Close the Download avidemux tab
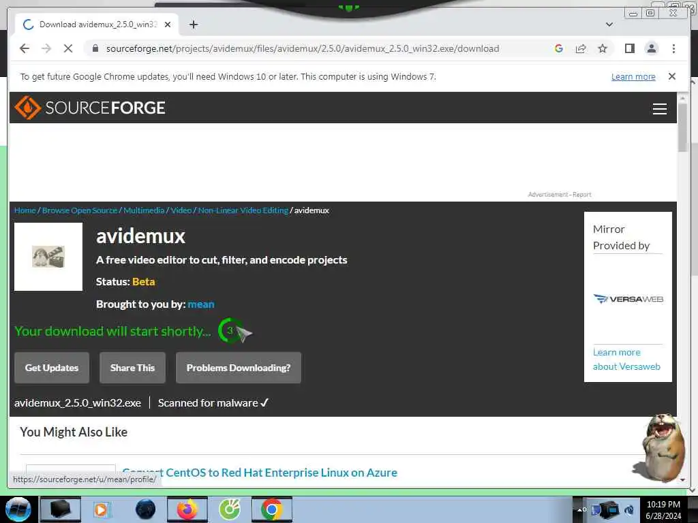The width and height of the screenshot is (698, 523). pos(168,25)
